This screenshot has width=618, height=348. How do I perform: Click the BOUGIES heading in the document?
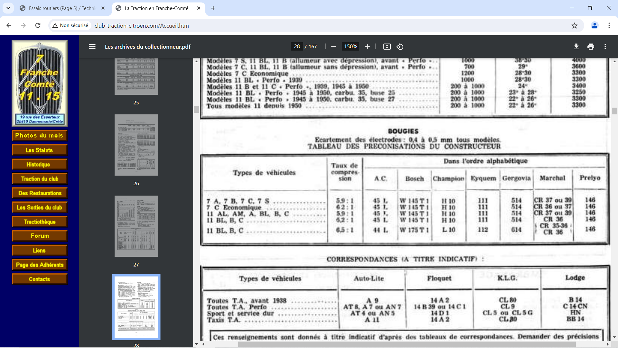403,131
